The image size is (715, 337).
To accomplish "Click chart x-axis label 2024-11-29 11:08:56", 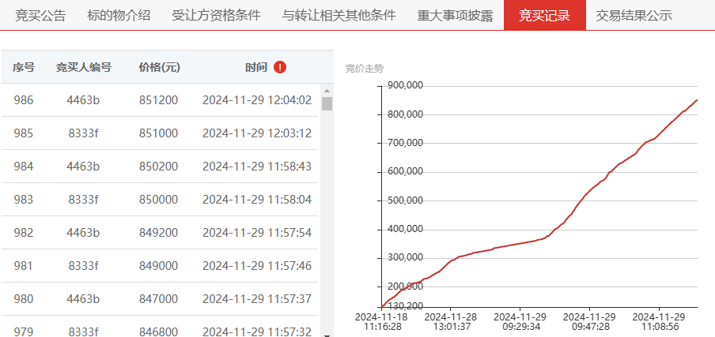I will coord(659,321).
